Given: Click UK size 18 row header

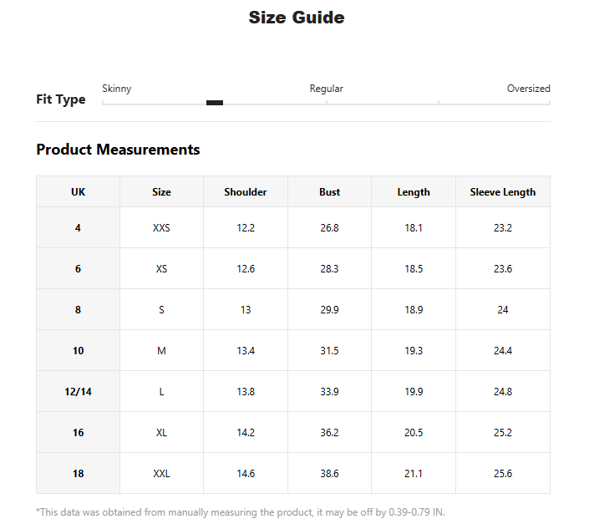Looking at the screenshot, I should 79,473.
